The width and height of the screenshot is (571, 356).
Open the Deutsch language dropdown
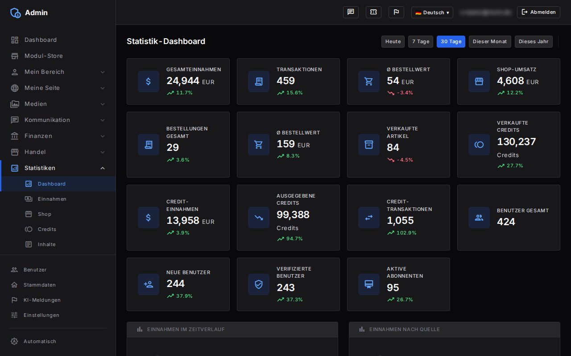coord(432,12)
